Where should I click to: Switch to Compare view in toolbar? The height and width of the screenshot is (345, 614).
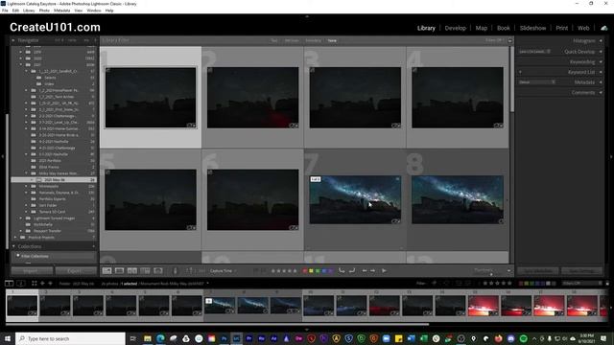click(132, 270)
